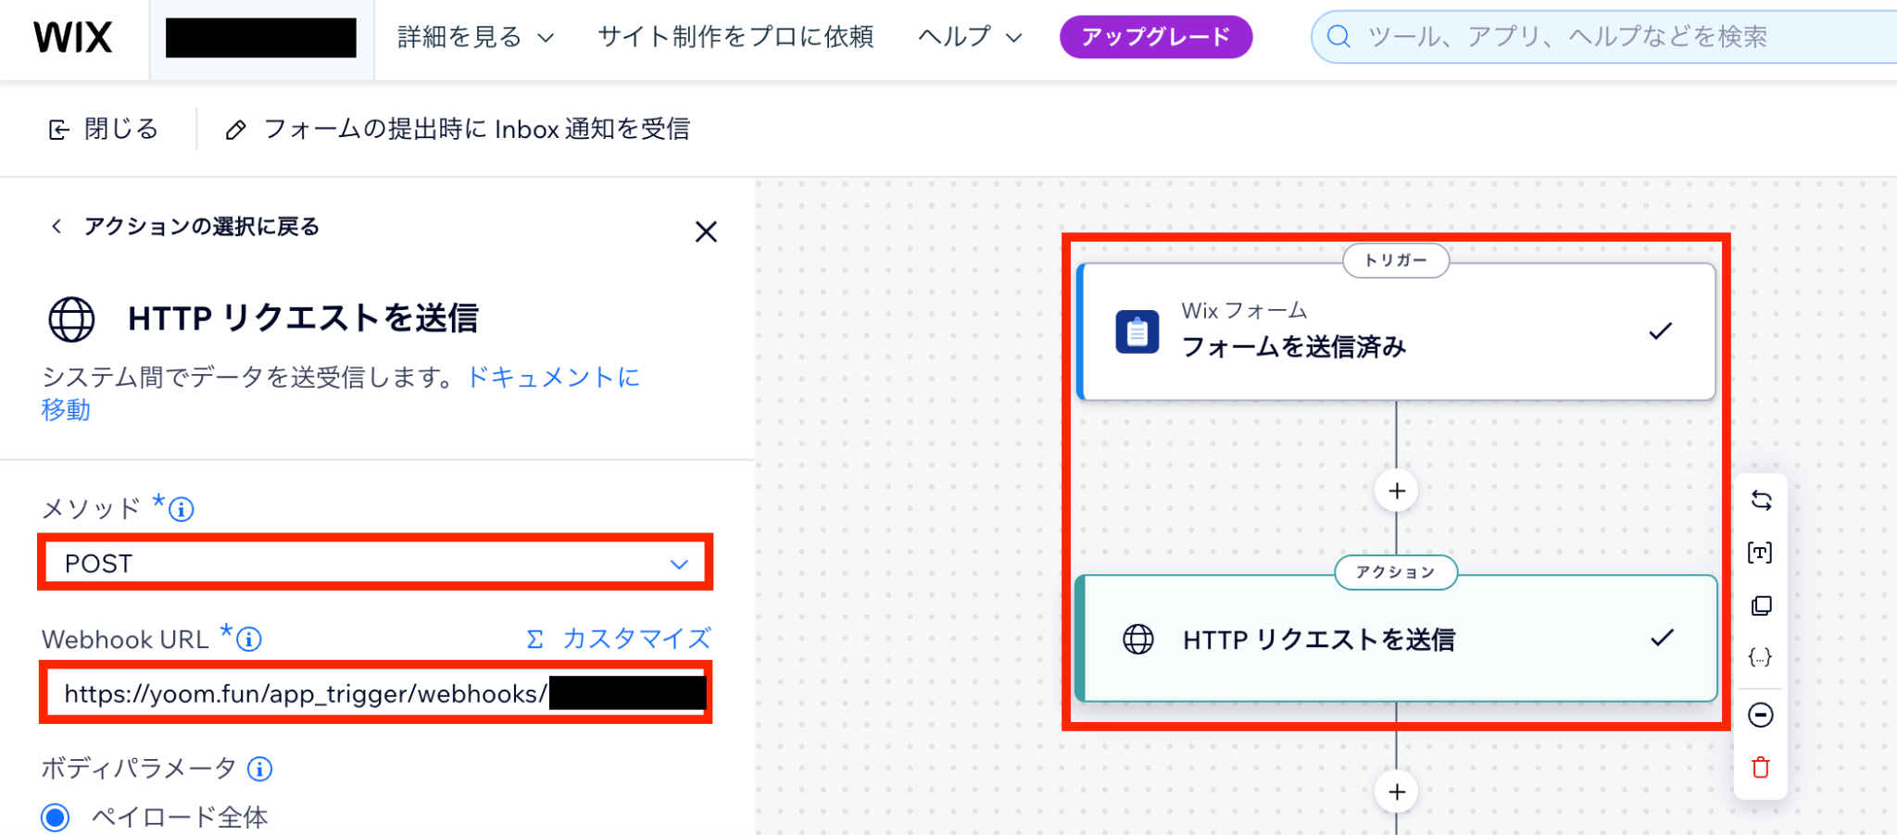Add a step between trigger and action

click(1397, 491)
